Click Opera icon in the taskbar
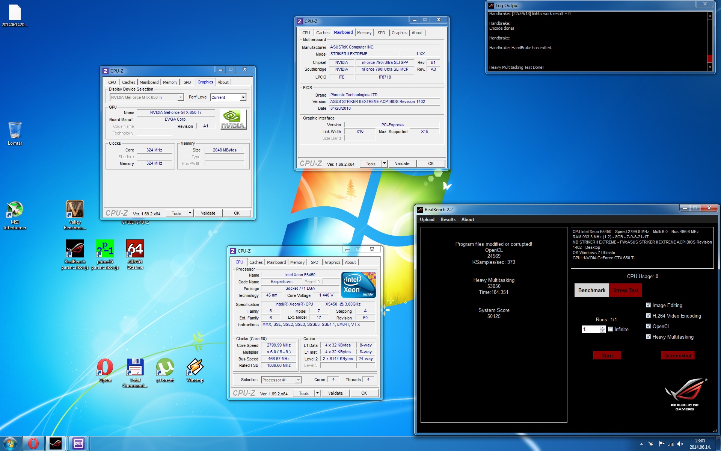 point(33,443)
